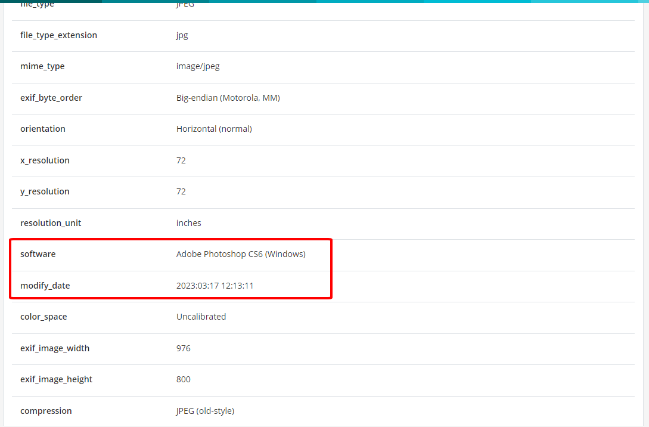Click the exif_byte_order label
This screenshot has width=649, height=427.
click(51, 98)
